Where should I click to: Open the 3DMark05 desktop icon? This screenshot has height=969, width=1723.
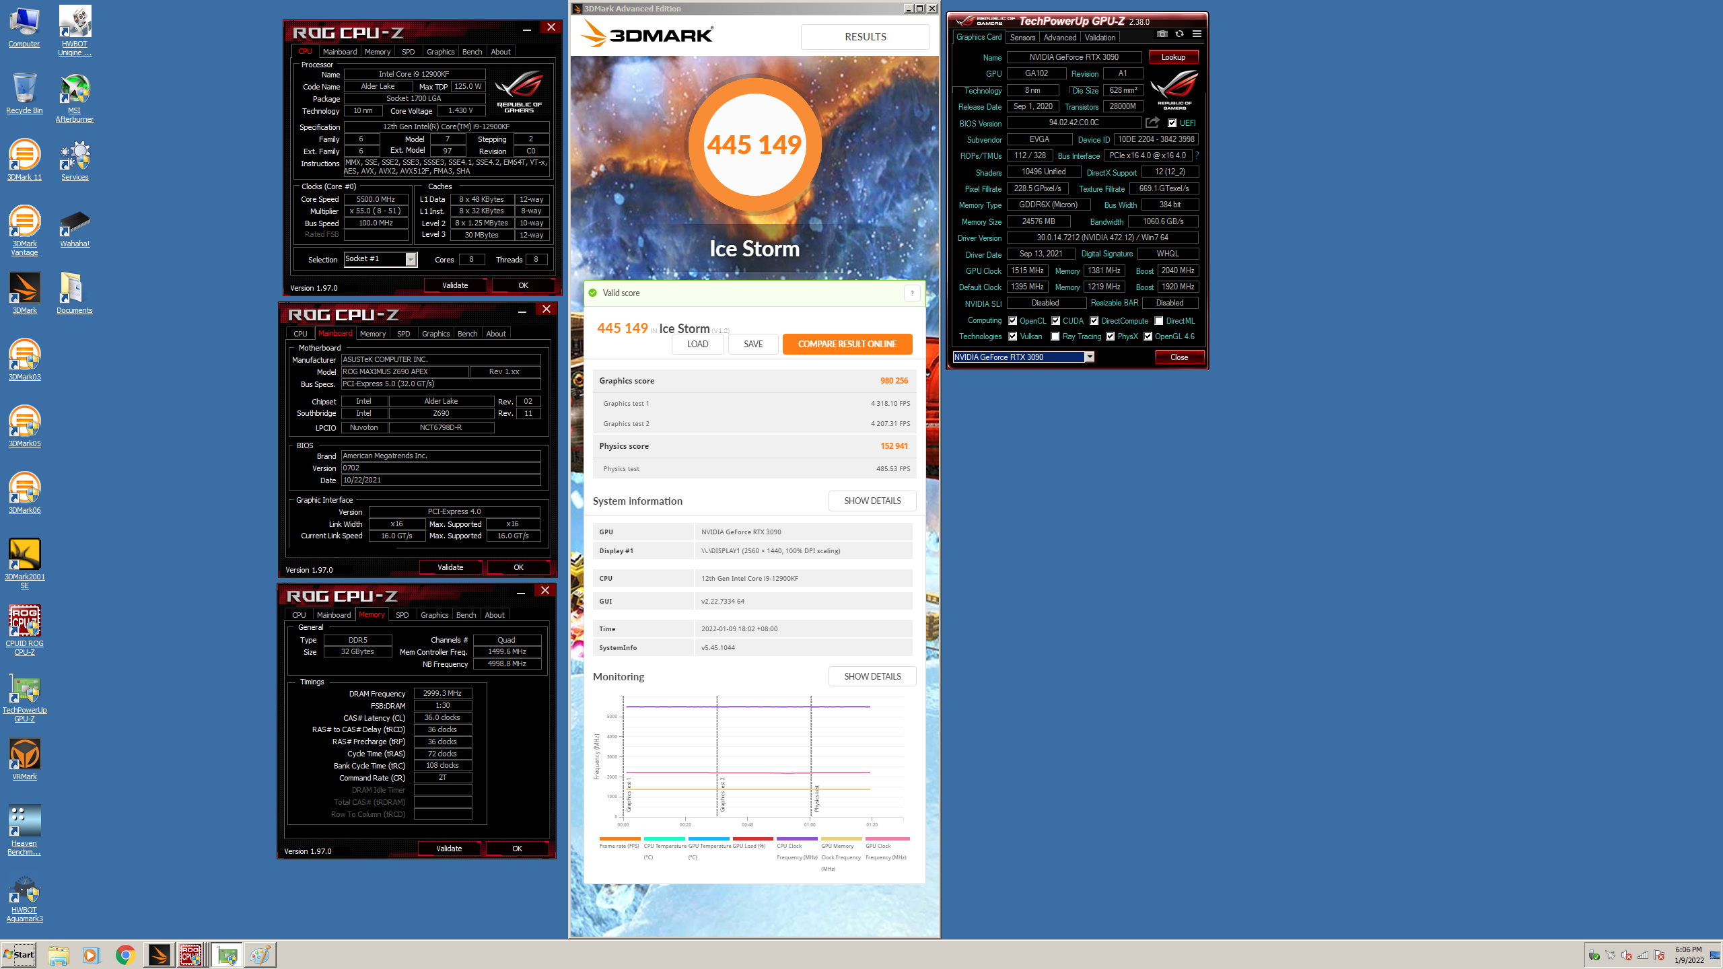click(x=24, y=427)
